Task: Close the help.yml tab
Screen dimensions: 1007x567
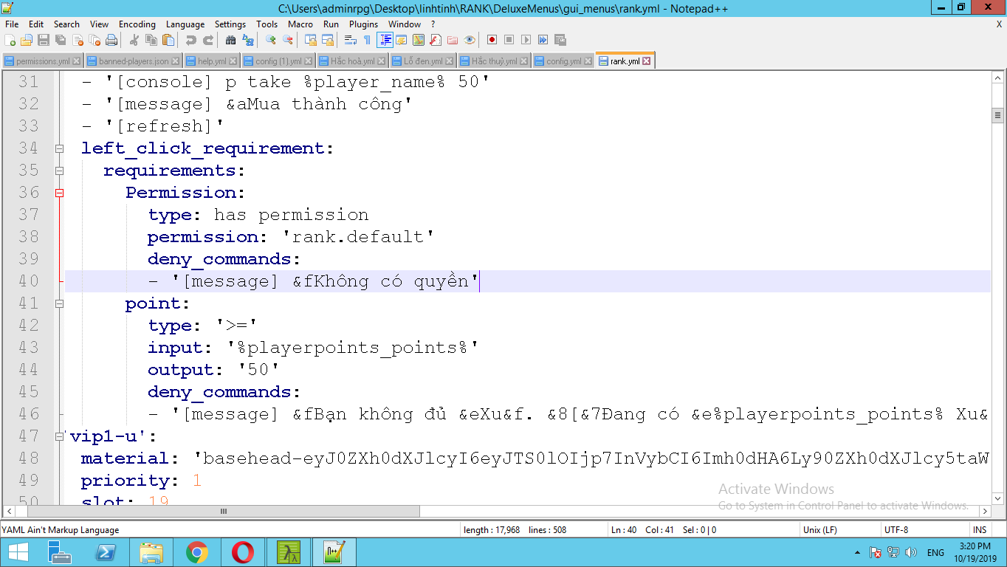Action: pos(233,61)
